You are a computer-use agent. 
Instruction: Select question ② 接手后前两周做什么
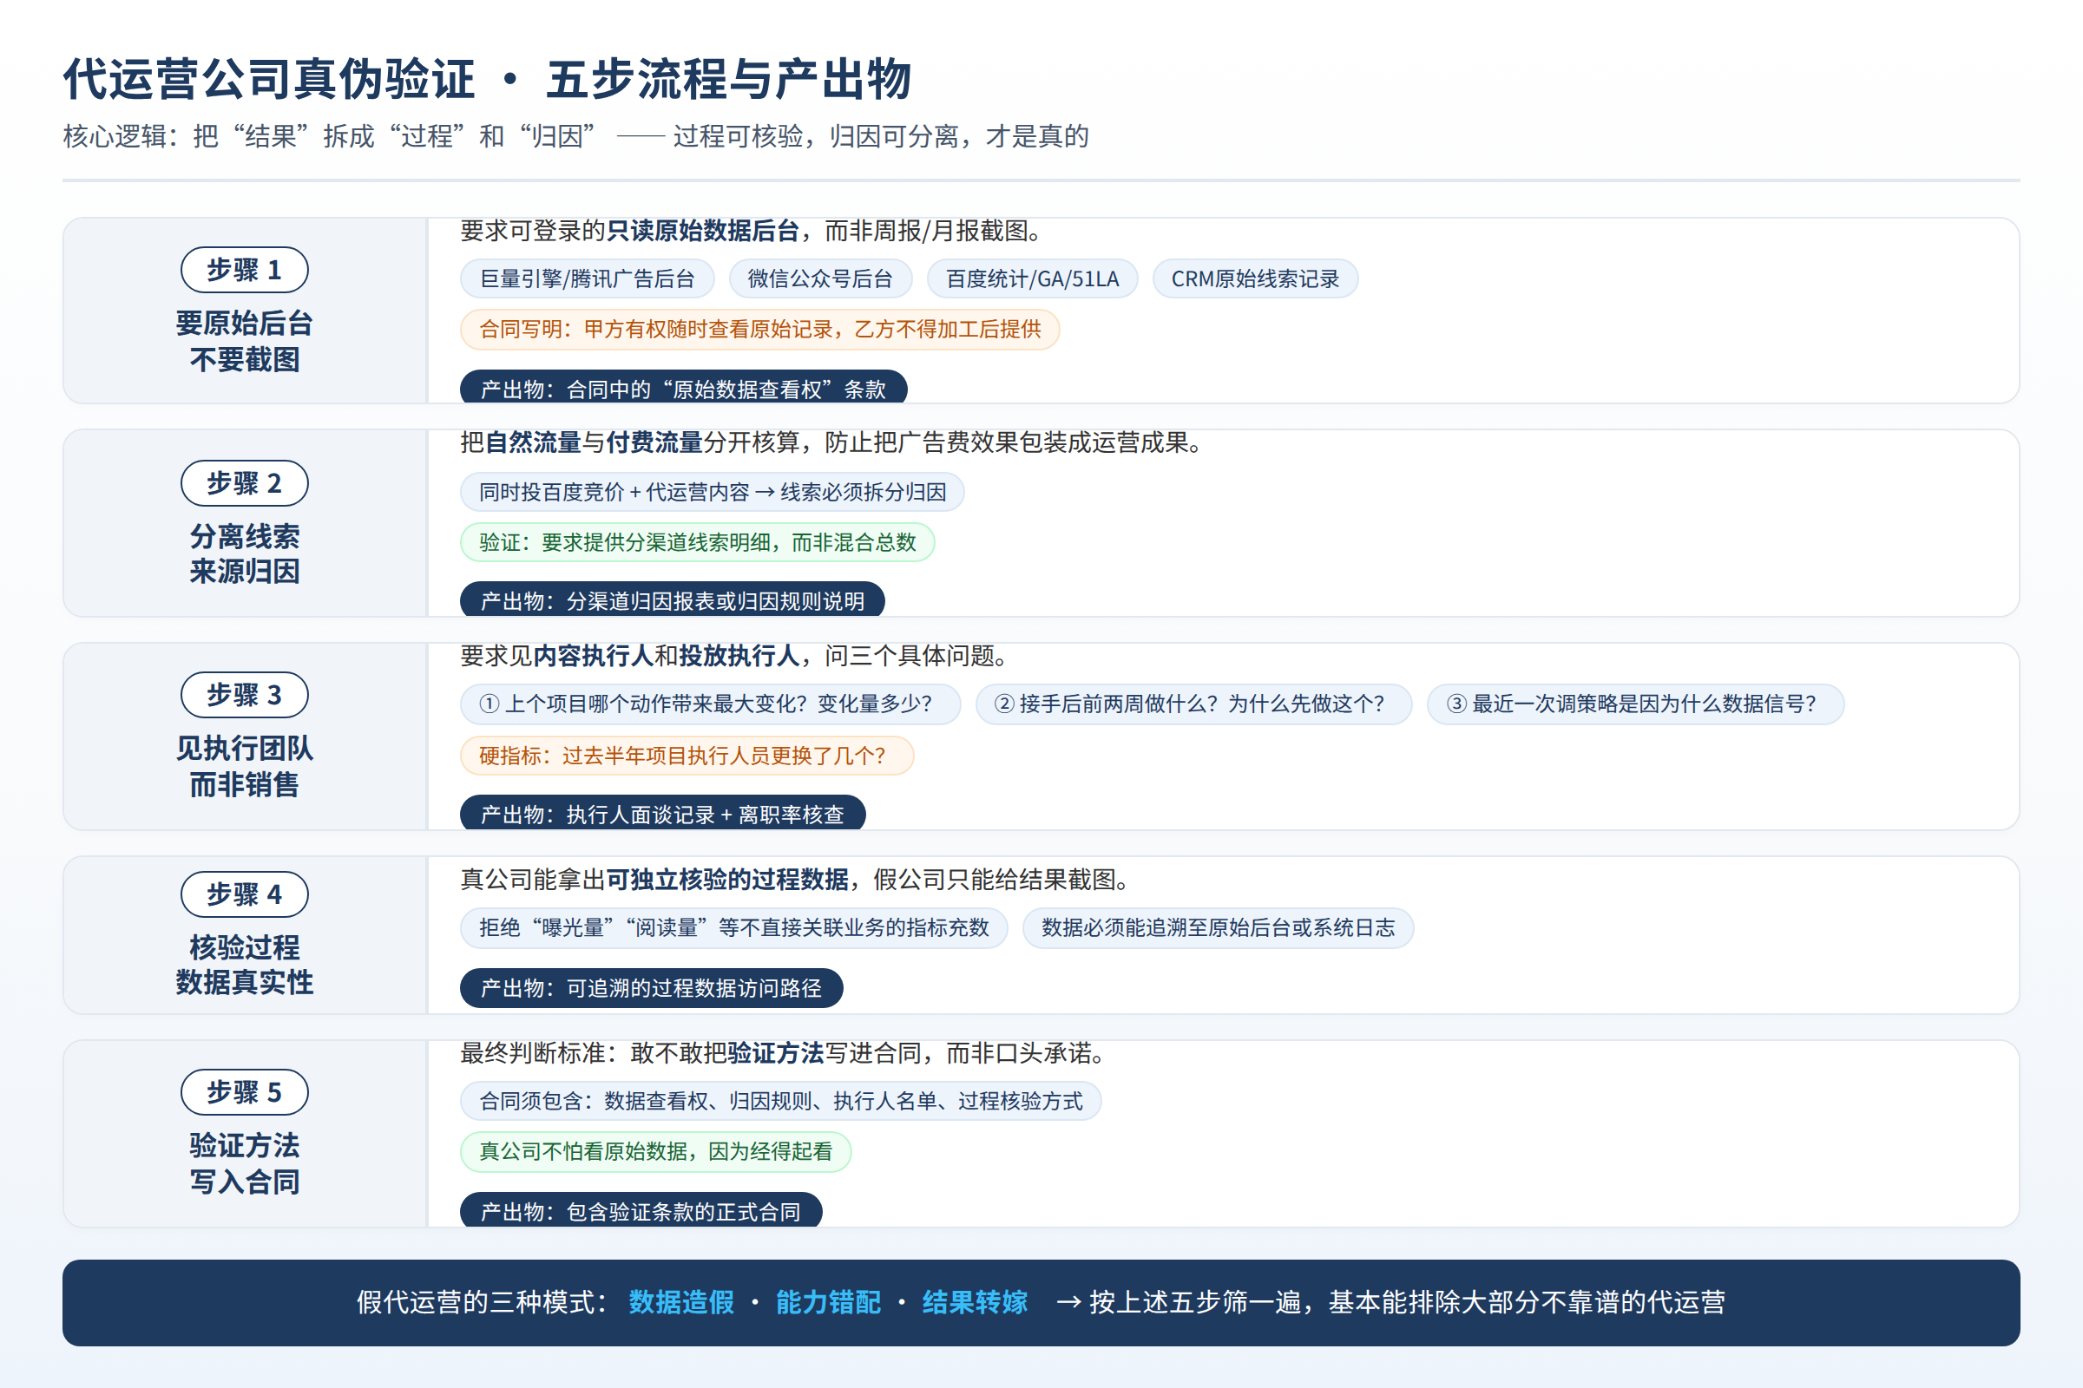point(1193,704)
